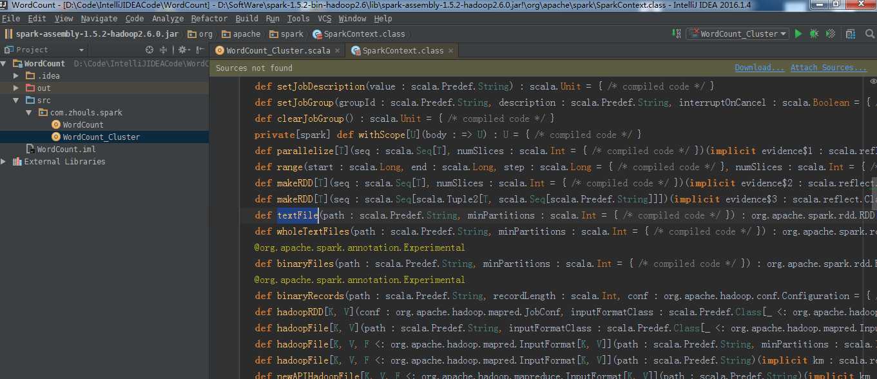Viewport: 877px width, 379px height.
Task: Click the spark breadcrumb
Action: point(287,34)
